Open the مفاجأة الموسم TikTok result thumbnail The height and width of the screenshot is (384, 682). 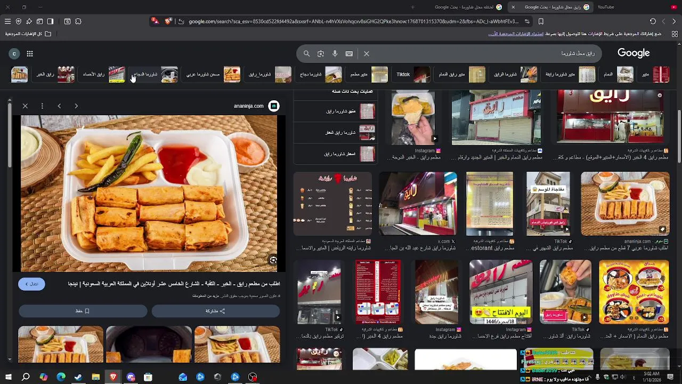coord(548,204)
